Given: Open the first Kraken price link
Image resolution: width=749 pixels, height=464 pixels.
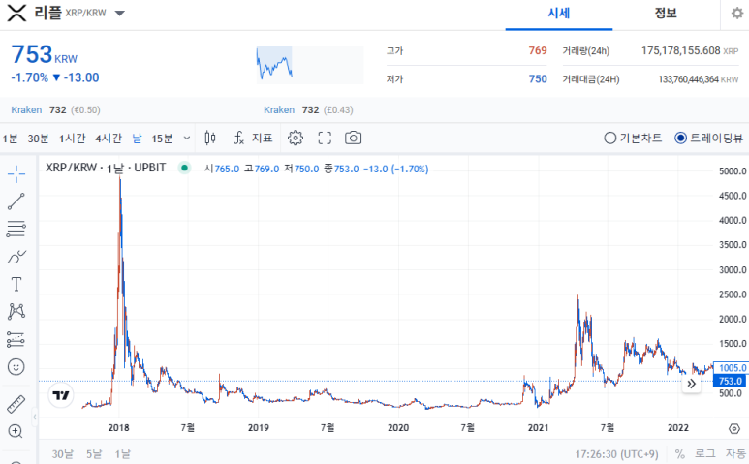Looking at the screenshot, I should coord(26,110).
